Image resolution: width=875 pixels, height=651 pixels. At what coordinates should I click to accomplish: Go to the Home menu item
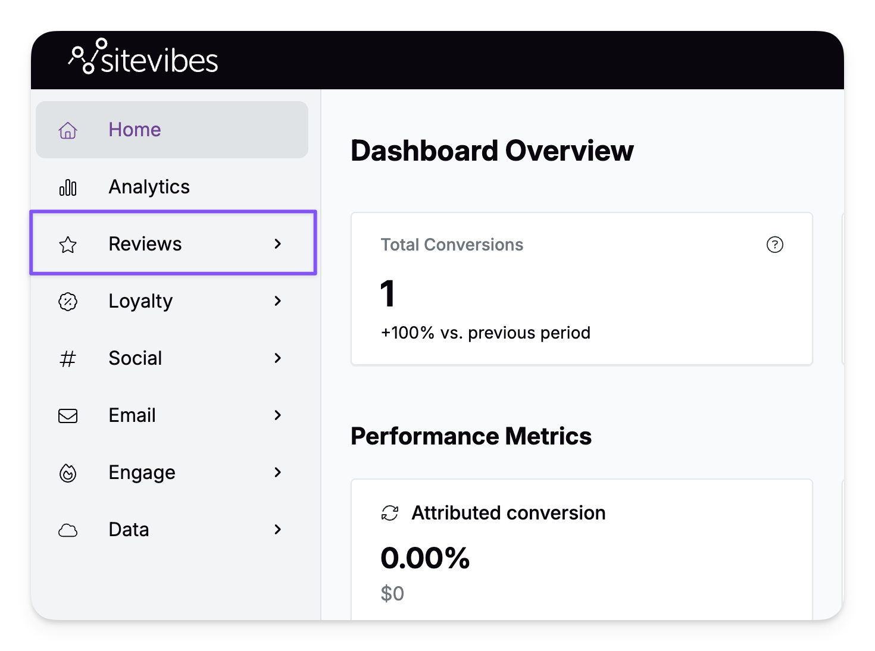(x=135, y=130)
